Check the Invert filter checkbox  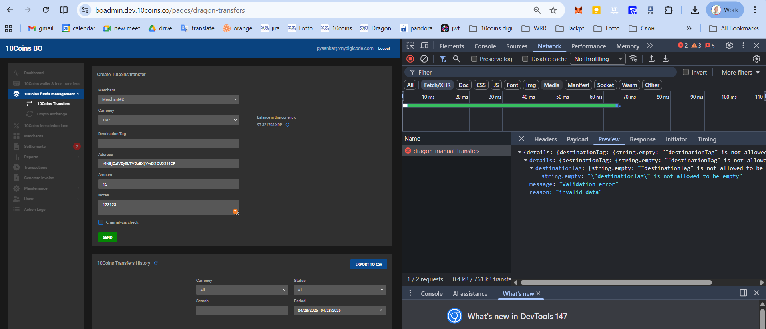tap(686, 72)
